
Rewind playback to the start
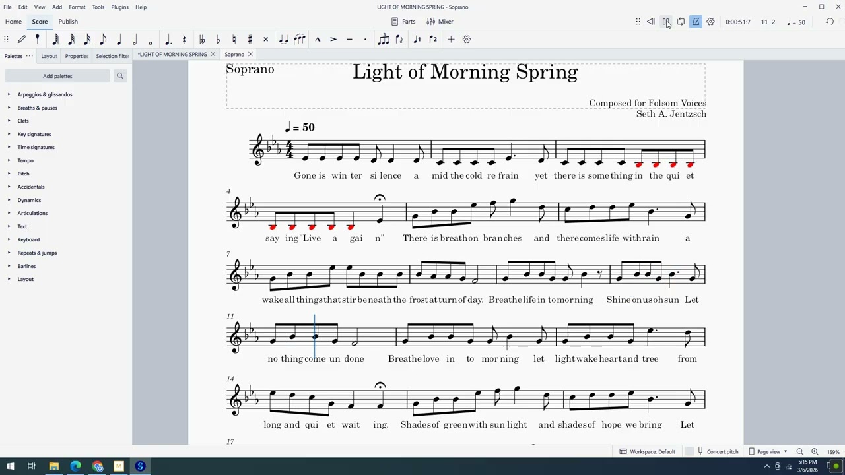[x=650, y=22]
